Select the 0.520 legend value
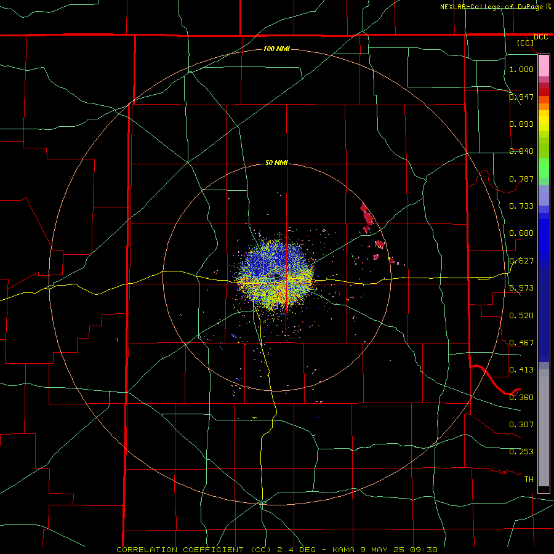Image resolution: width=554 pixels, height=554 pixels. pos(521,316)
